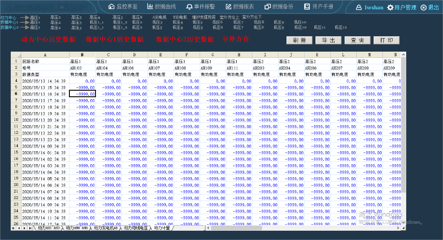Click the selected cell B6 value -9999.00
This screenshot has width=443, height=240.
(82, 94)
